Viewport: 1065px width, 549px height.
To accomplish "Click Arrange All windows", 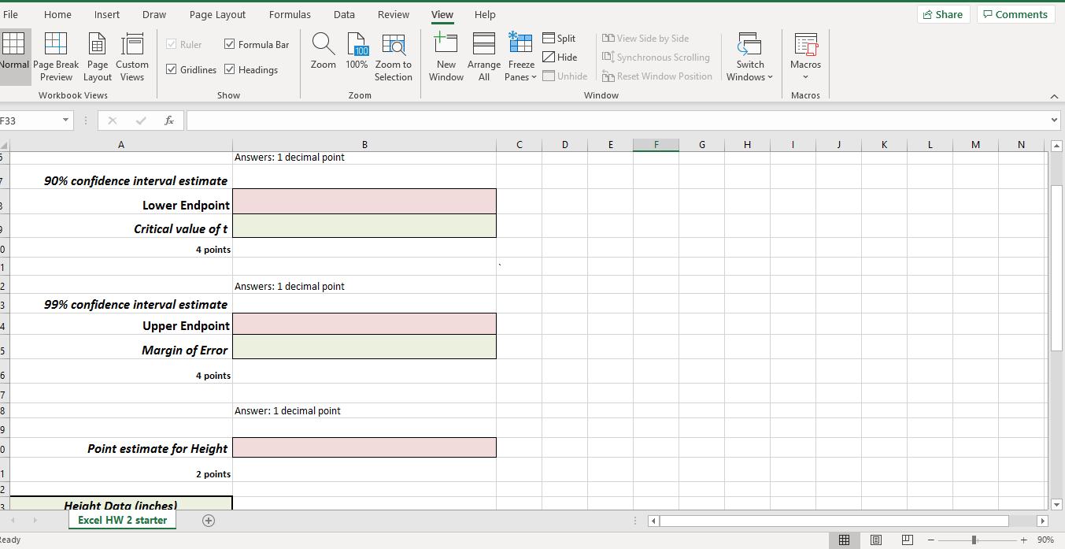I will pyautogui.click(x=483, y=54).
